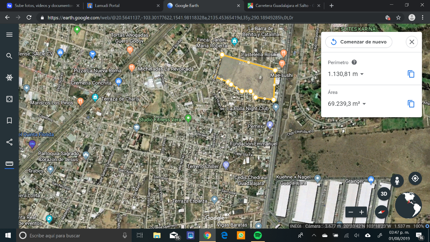
Task: Click the Trabes map marker
Action: point(51,169)
